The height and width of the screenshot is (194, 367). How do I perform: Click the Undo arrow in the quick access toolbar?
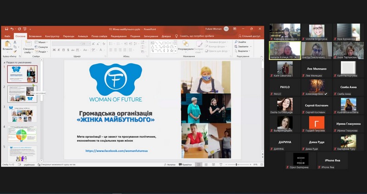12,29
